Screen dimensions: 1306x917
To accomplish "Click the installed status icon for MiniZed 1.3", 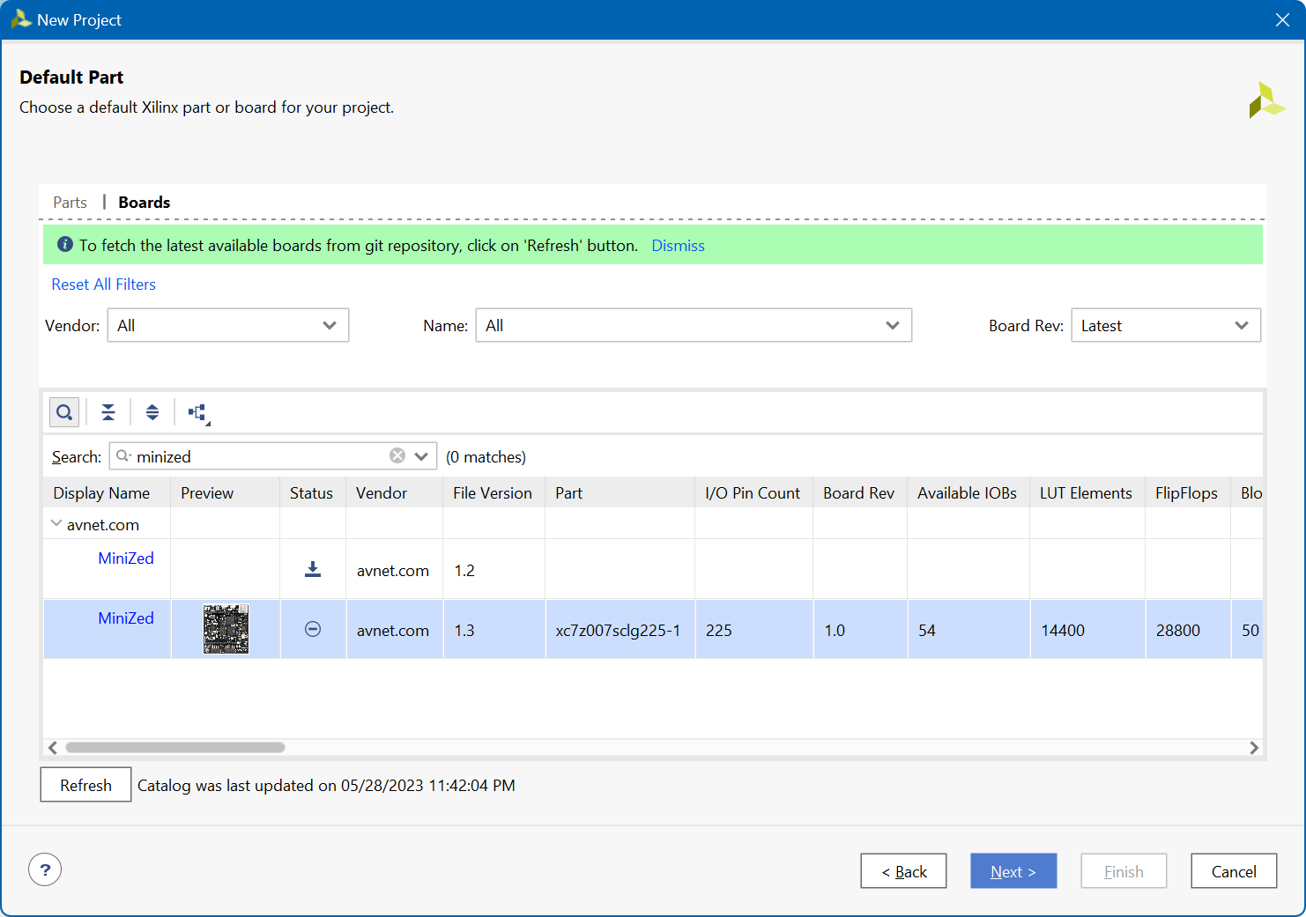I will pyautogui.click(x=313, y=629).
